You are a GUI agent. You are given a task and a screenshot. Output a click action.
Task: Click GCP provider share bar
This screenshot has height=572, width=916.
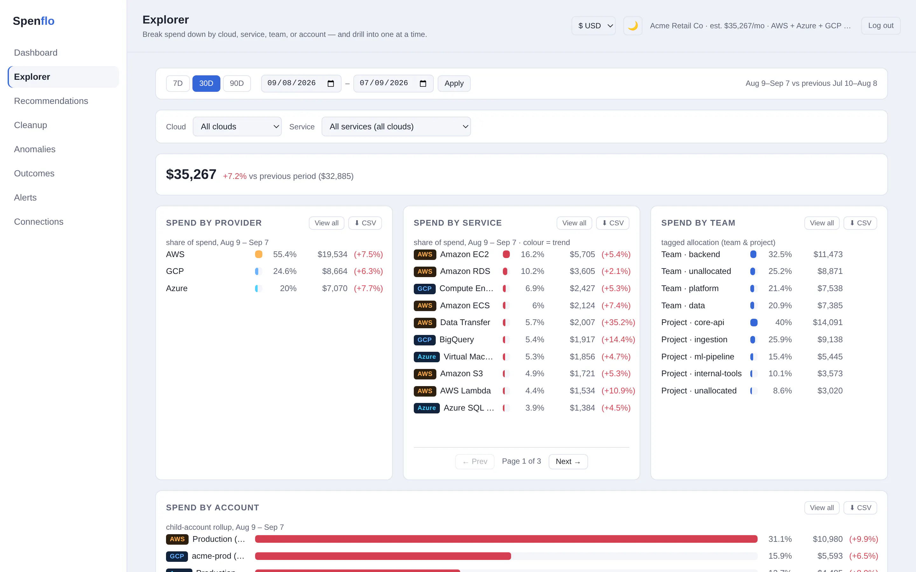point(259,272)
